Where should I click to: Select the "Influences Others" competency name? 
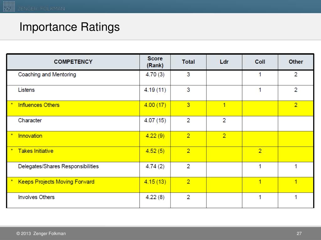[39, 105]
